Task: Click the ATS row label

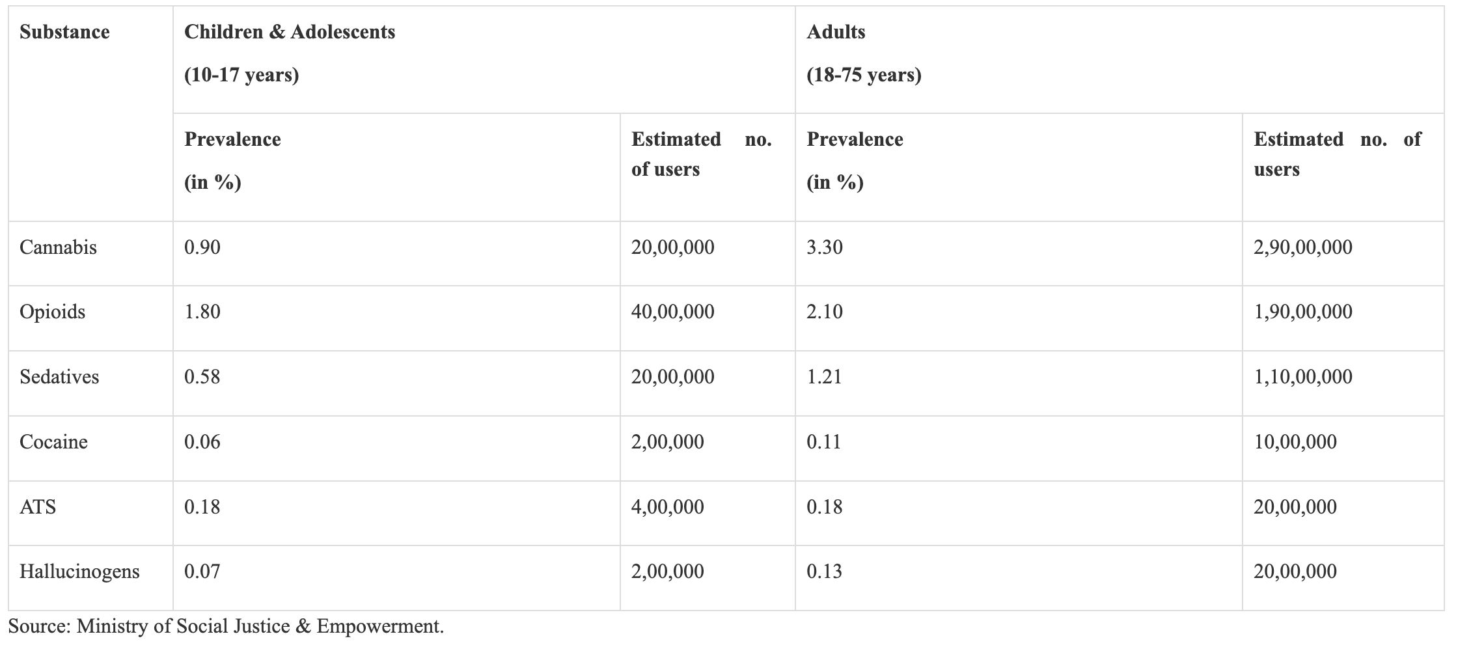Action: [x=38, y=507]
